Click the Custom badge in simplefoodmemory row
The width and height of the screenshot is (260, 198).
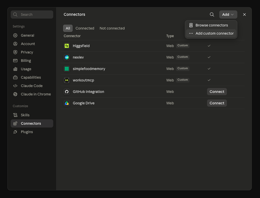coord(183,68)
